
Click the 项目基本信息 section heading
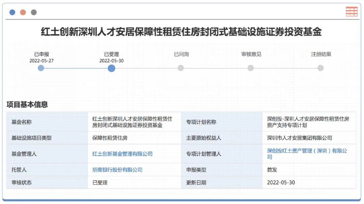click(x=27, y=105)
